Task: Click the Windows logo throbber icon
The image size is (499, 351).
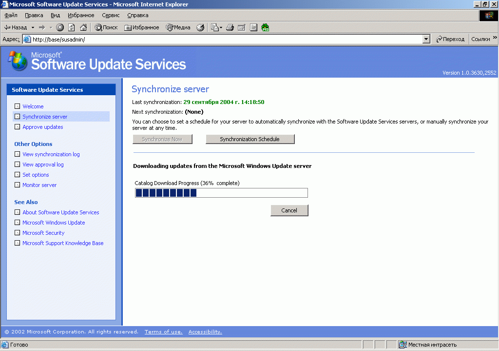Action: [489, 16]
